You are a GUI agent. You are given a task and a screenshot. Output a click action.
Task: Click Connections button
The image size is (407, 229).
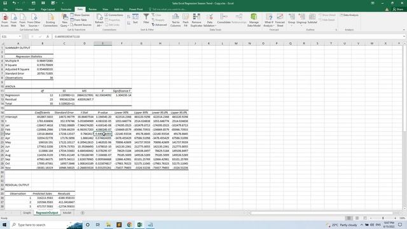pyautogui.click(x=114, y=15)
